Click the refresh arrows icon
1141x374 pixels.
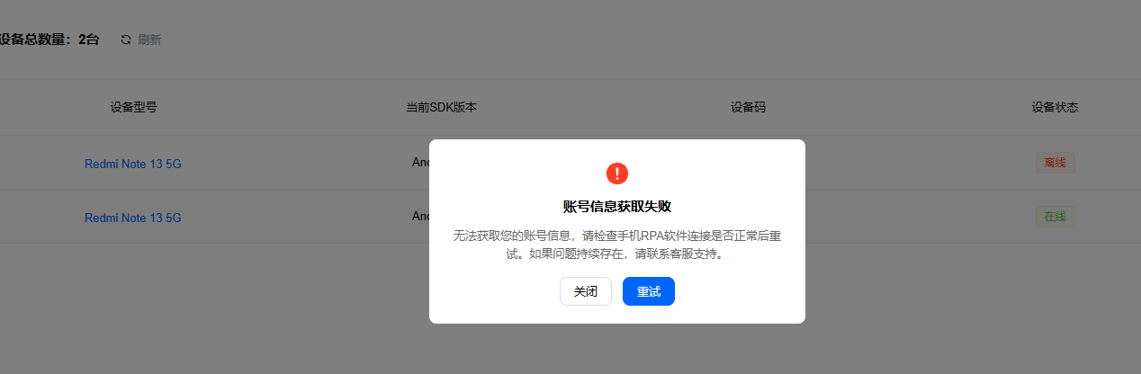coord(126,40)
